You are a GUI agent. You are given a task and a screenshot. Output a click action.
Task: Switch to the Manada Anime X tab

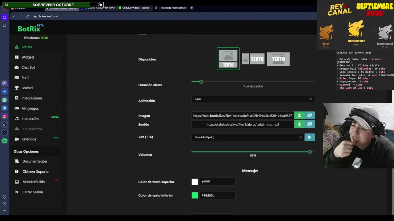coord(171,8)
